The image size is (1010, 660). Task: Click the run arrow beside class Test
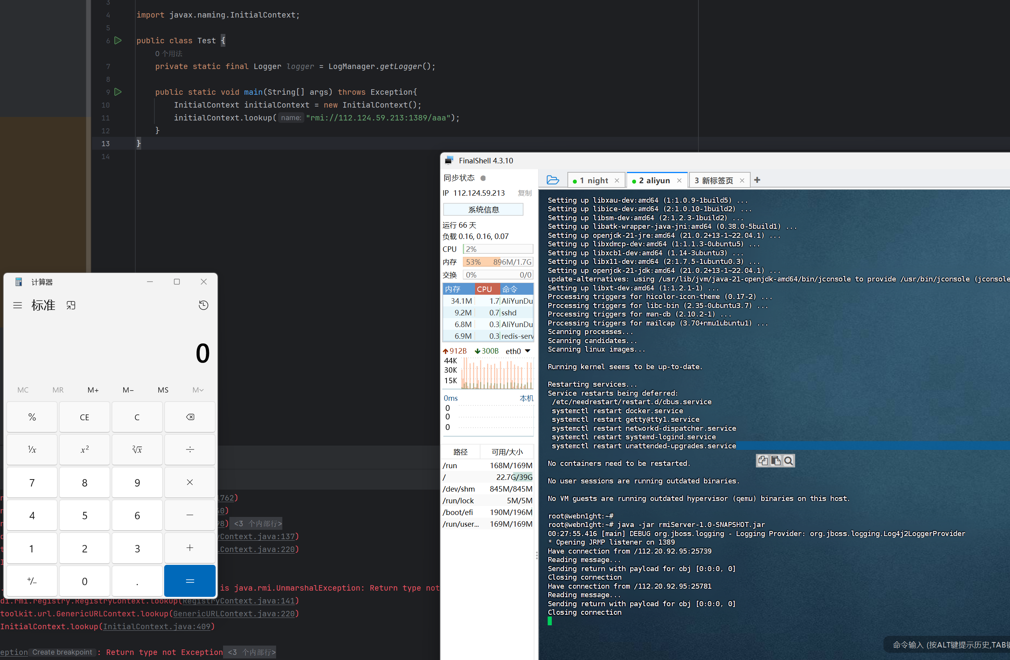click(118, 40)
